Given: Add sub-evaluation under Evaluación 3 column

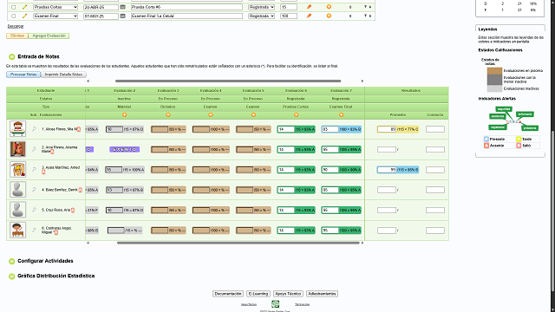Looking at the screenshot, I should click(168, 115).
